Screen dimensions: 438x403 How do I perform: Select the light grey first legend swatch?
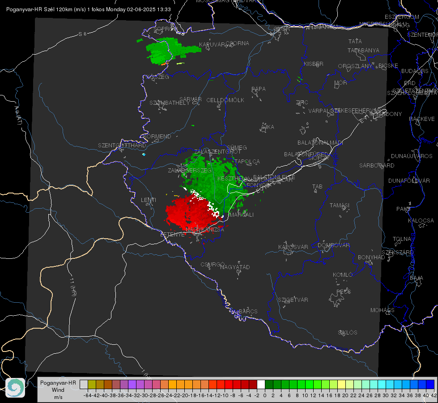(x=84, y=385)
